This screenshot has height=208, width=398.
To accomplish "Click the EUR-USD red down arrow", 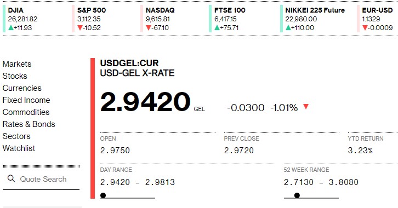I will [x=365, y=27].
